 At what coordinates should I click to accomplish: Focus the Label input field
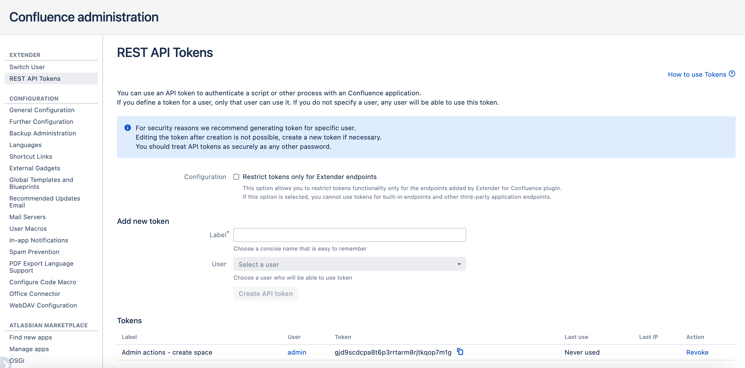click(x=350, y=235)
